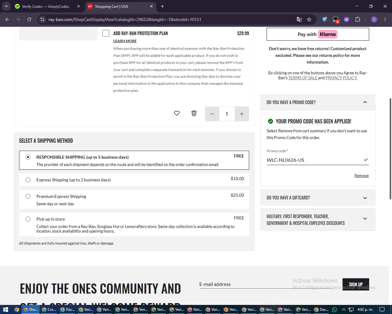Open the purple SimplyCodes extension icon
This screenshot has height=314, width=392.
point(347,19)
